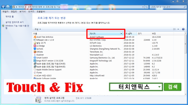The image size is (188, 105).
Task: Select Apple 응용 프로그램 지원(64비트) icon
Action: (35, 67)
